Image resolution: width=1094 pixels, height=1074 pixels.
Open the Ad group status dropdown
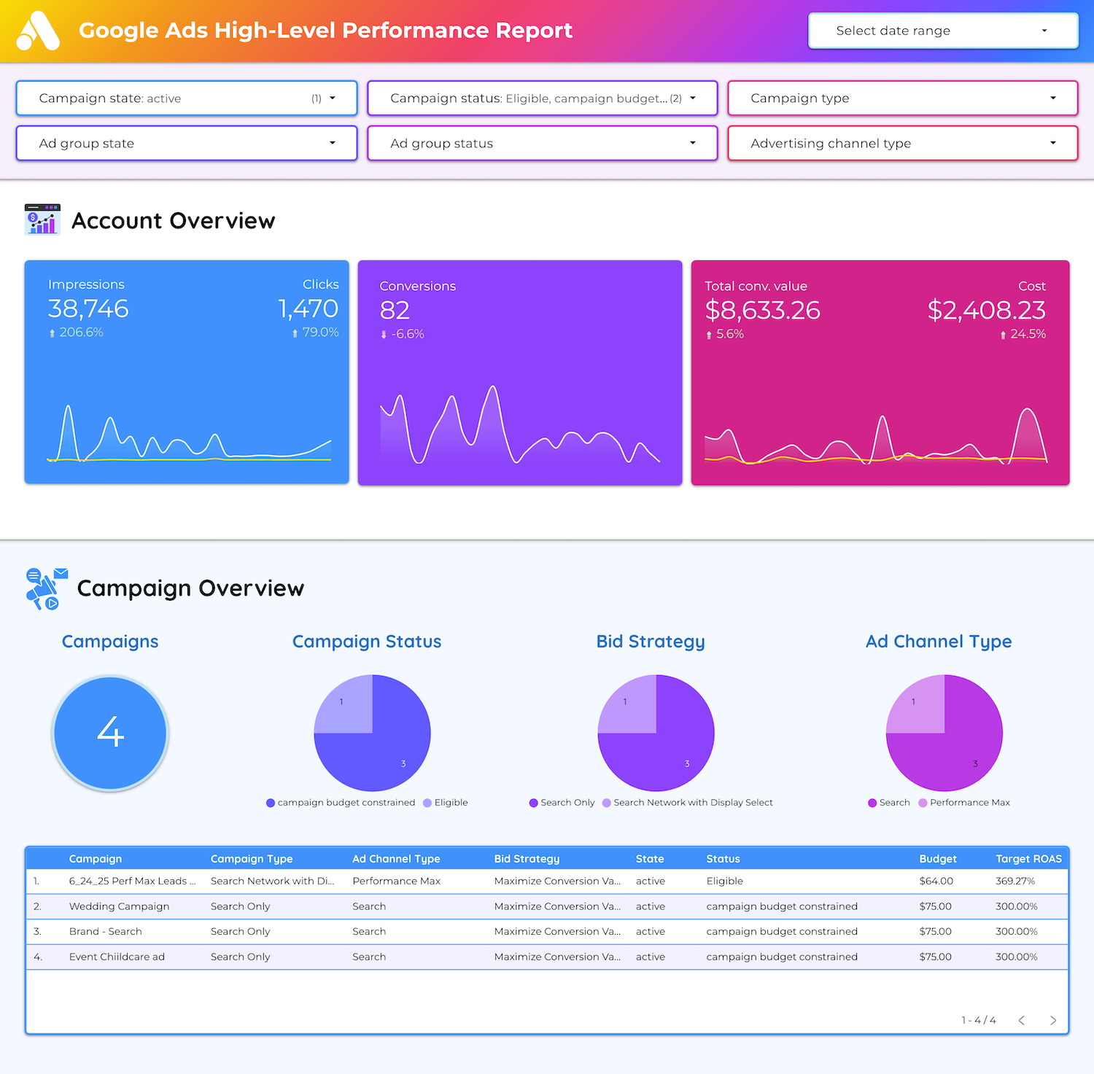click(543, 144)
